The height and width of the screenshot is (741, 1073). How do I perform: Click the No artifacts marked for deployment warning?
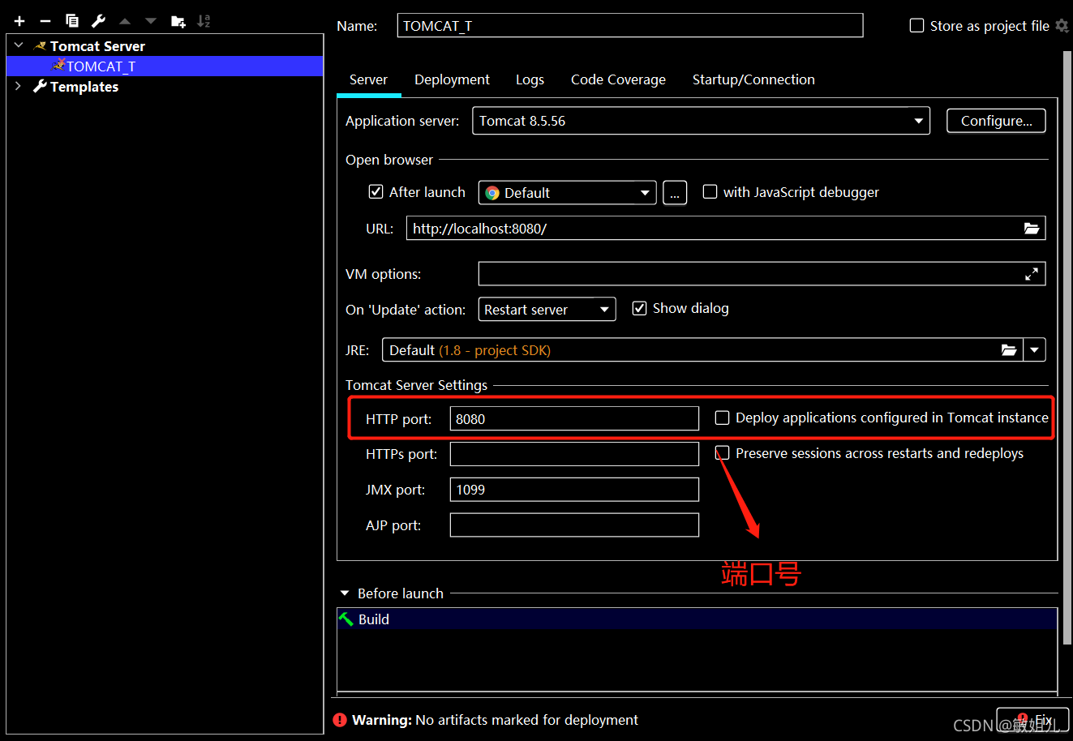click(495, 720)
